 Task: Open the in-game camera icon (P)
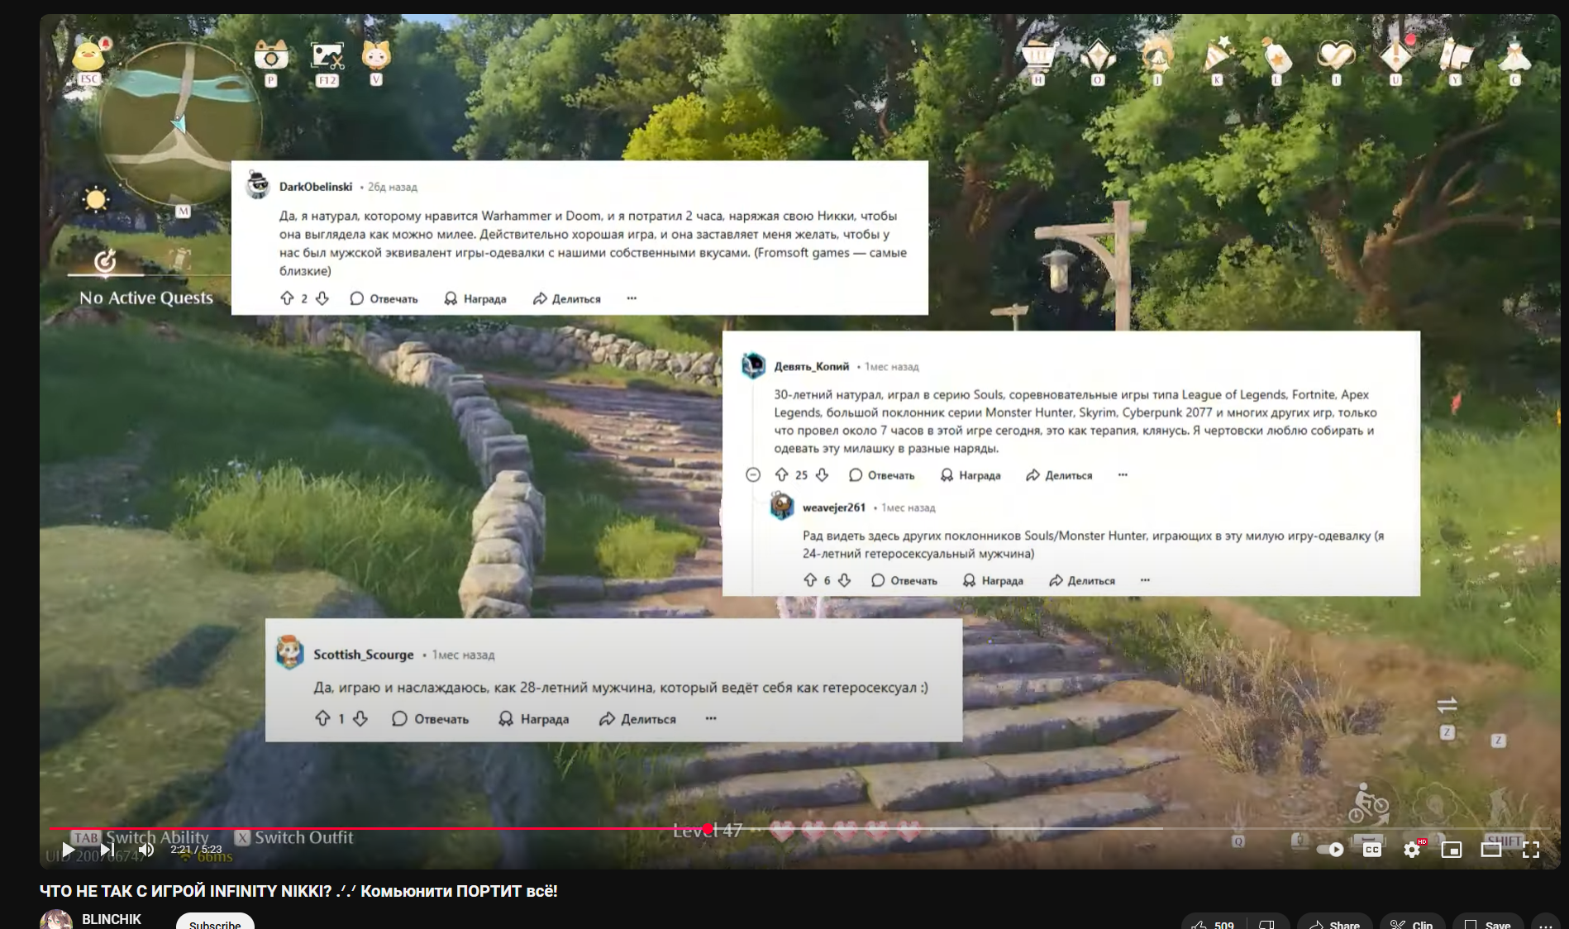(270, 56)
